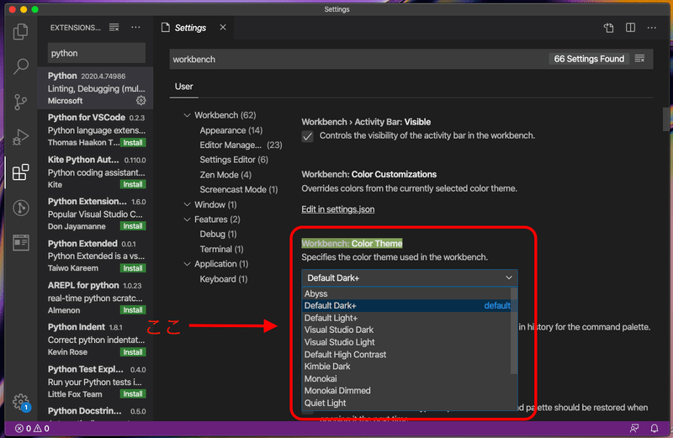
Task: Open Screencast Mode (1) category
Action: (239, 189)
